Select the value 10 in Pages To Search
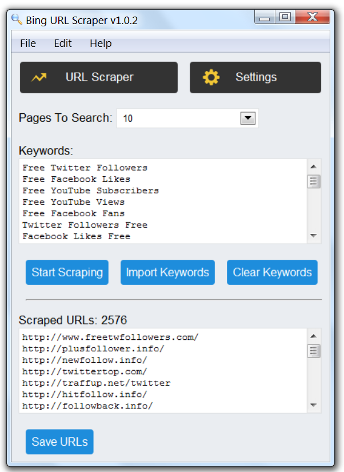Image resolution: width=344 pixels, height=472 pixels. coord(171,118)
